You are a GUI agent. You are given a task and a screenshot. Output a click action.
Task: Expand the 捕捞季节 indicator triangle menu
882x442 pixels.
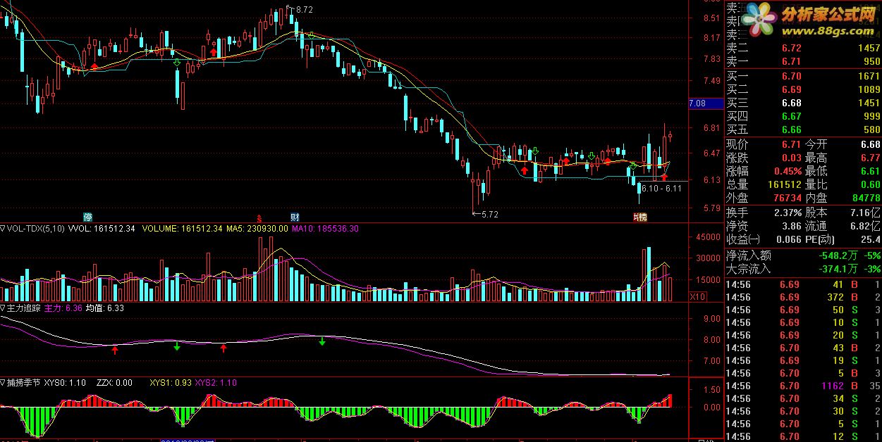(4, 383)
